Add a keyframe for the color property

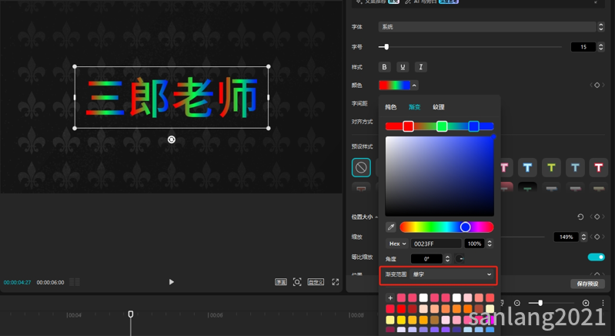(x=597, y=85)
